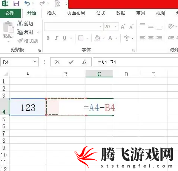Select column D header

pos(126,74)
